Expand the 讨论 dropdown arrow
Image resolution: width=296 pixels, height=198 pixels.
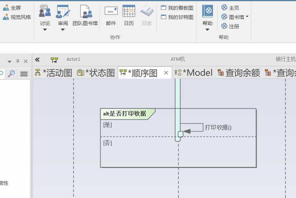tap(45, 30)
